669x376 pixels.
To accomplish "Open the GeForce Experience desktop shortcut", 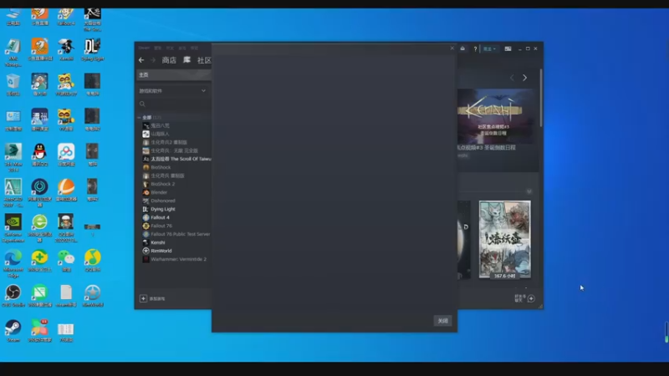I will pyautogui.click(x=13, y=228).
